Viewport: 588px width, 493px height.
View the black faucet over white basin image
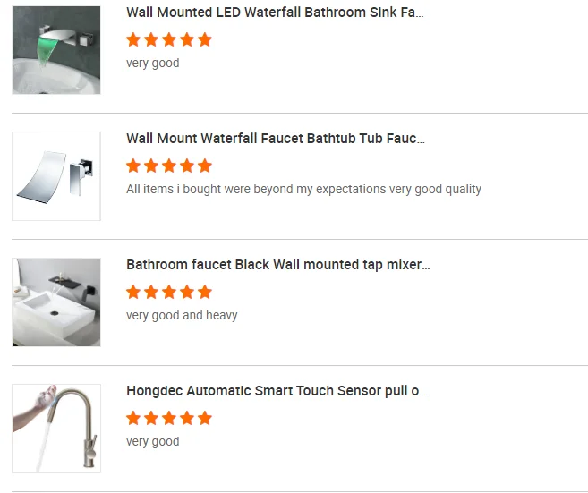[56, 302]
